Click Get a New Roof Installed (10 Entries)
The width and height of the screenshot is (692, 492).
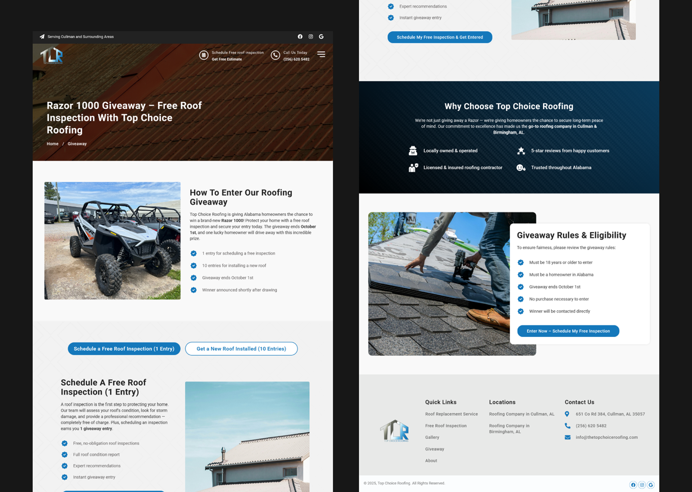tap(241, 349)
